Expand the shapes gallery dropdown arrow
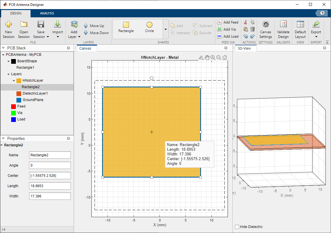 [x=165, y=29]
